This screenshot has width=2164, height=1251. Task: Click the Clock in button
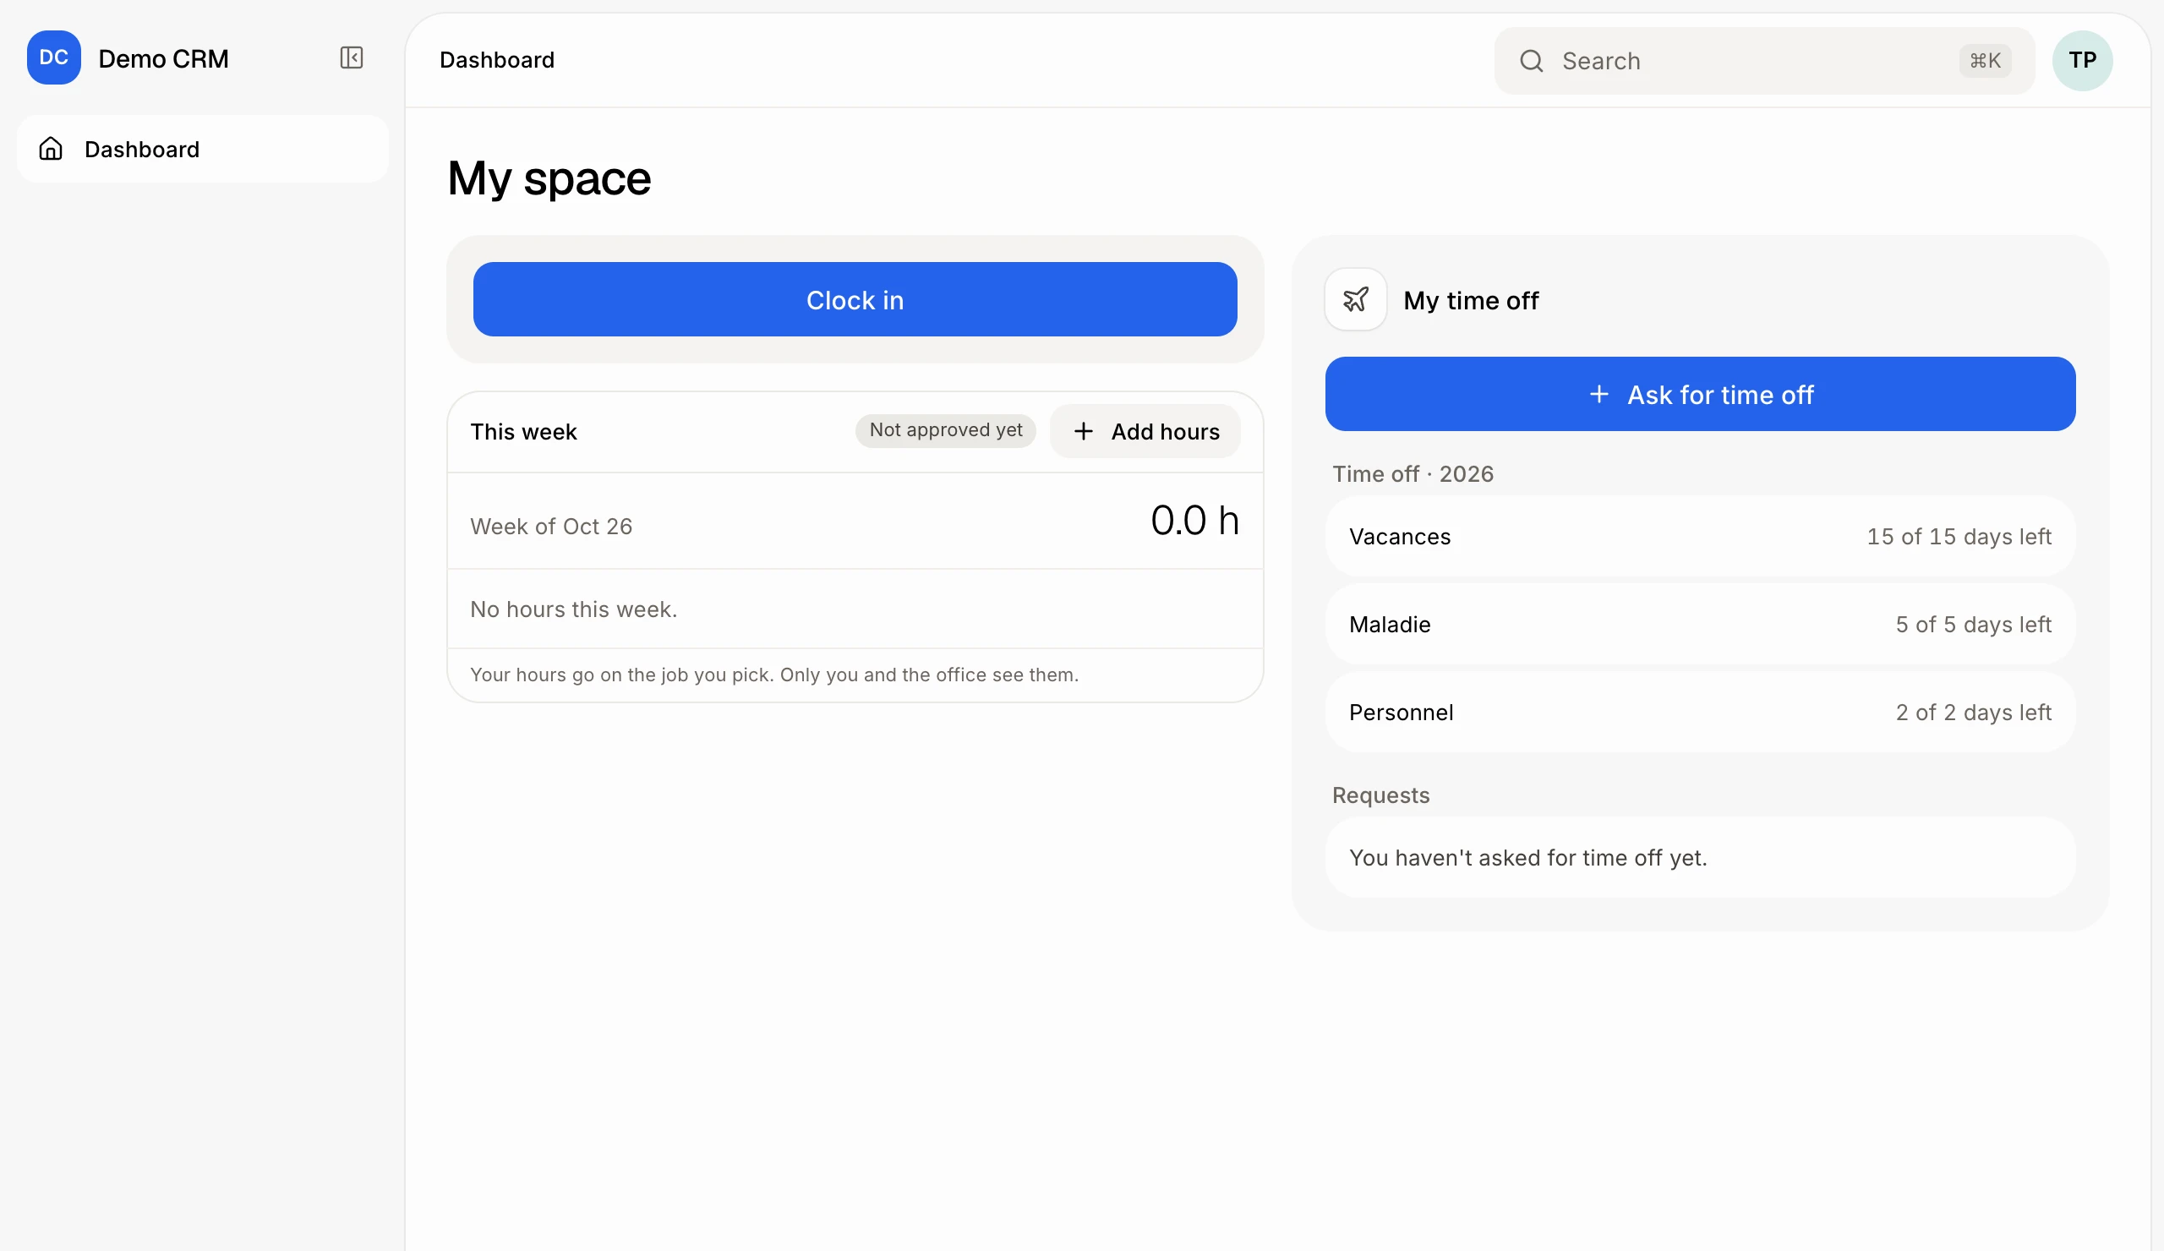click(x=855, y=300)
